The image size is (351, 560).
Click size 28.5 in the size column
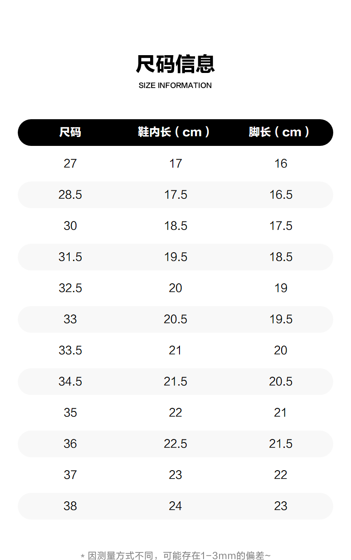tap(70, 195)
